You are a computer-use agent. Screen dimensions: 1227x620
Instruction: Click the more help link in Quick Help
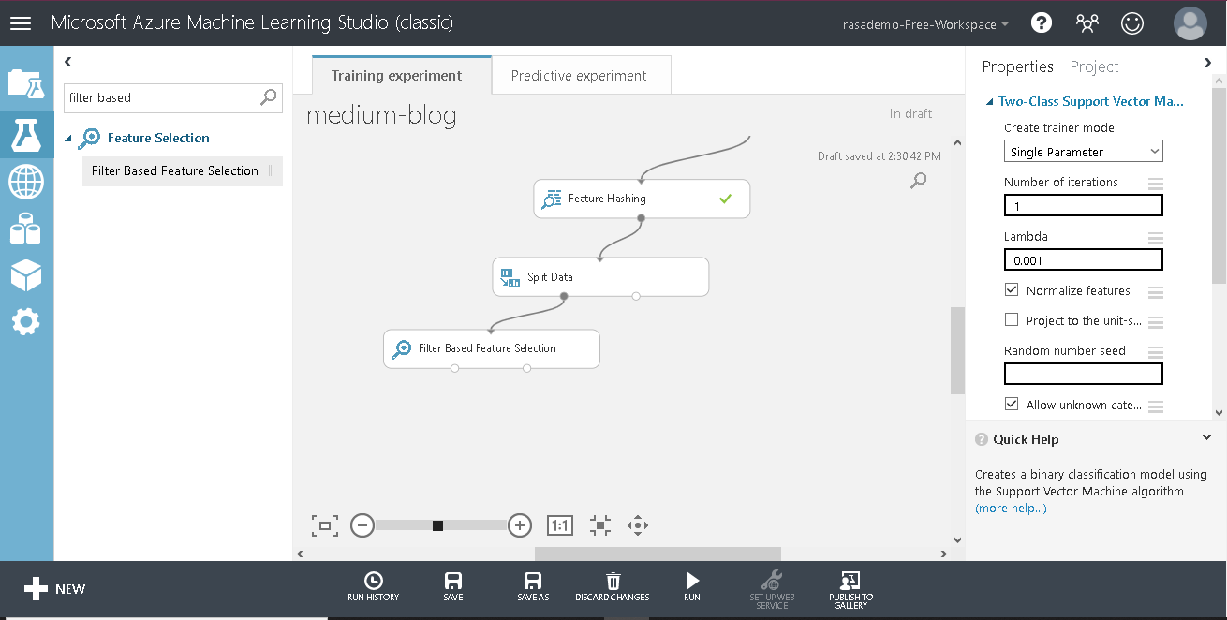1011,508
